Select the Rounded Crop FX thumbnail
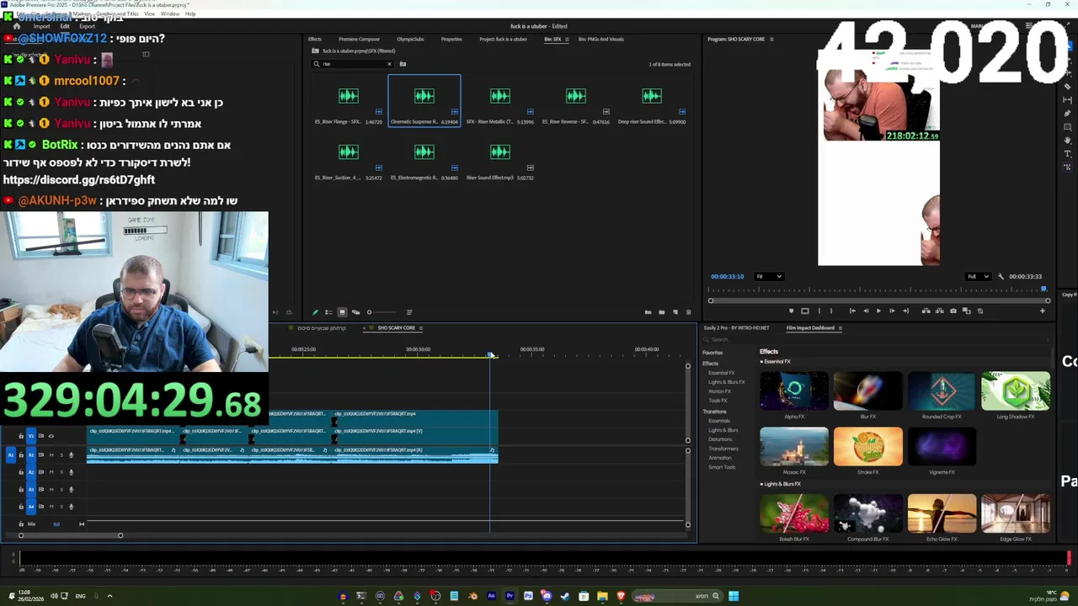The image size is (1078, 606). click(x=942, y=392)
